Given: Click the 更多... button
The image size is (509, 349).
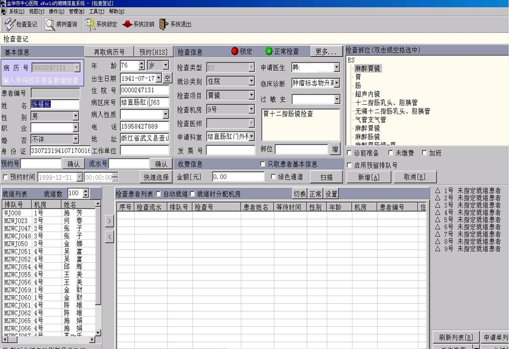Looking at the screenshot, I should point(326,52).
